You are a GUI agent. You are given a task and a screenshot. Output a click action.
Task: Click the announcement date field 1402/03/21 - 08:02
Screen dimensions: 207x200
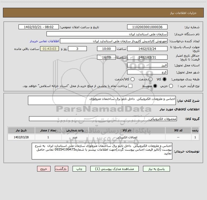click(x=38, y=27)
